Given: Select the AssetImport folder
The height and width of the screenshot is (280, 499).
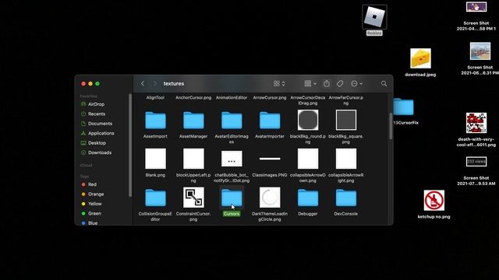Looking at the screenshot, I should click(155, 121).
